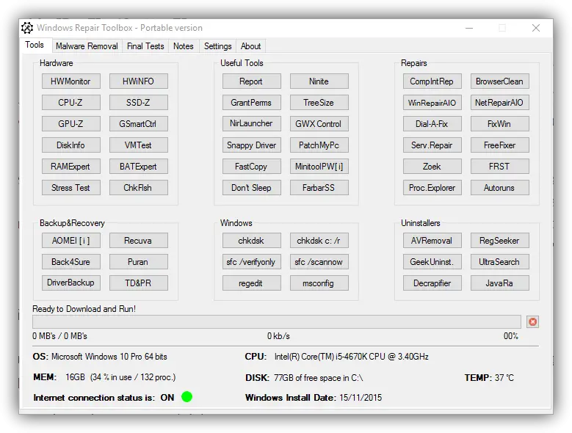Run plain chkdsk

pyautogui.click(x=251, y=241)
